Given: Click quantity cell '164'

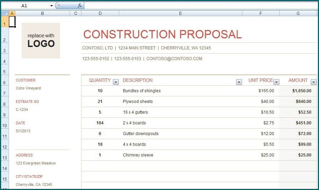Looking at the screenshot, I should [100, 123].
